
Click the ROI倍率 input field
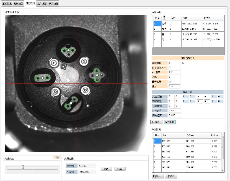tap(174, 72)
